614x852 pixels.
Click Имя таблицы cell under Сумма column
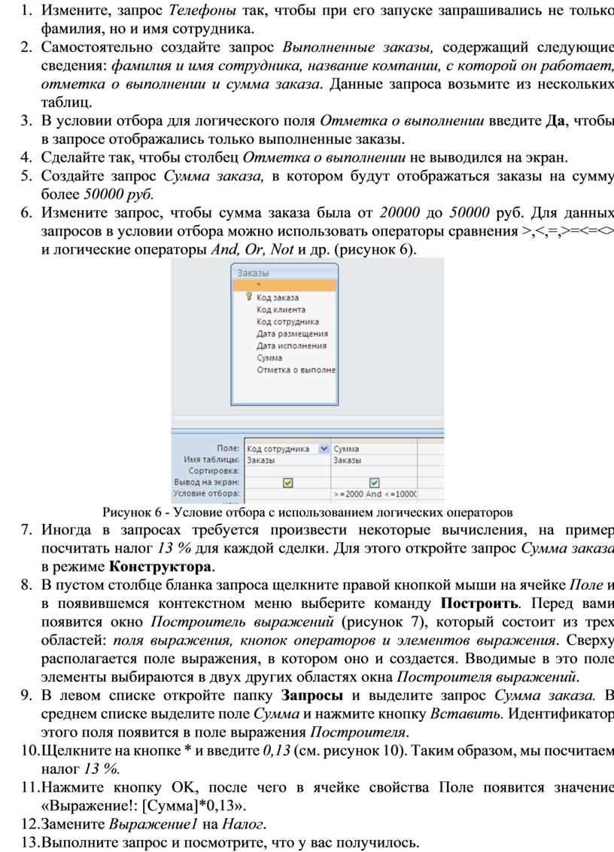pyautogui.click(x=375, y=460)
